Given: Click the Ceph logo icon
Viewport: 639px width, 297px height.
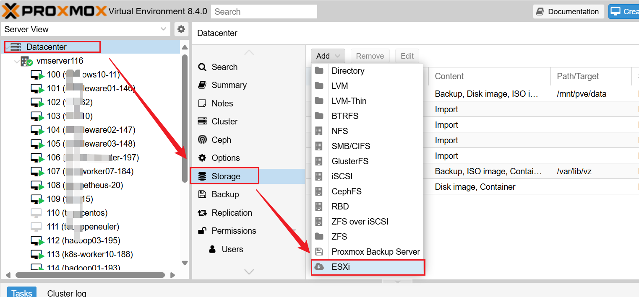Looking at the screenshot, I should coord(202,140).
